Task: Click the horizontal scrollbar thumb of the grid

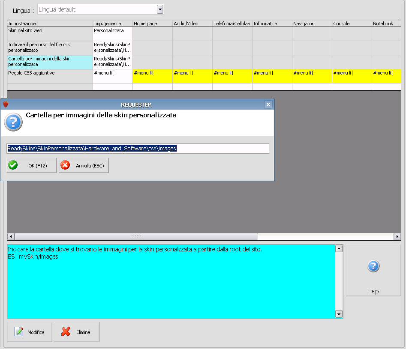Action: click(x=136, y=236)
